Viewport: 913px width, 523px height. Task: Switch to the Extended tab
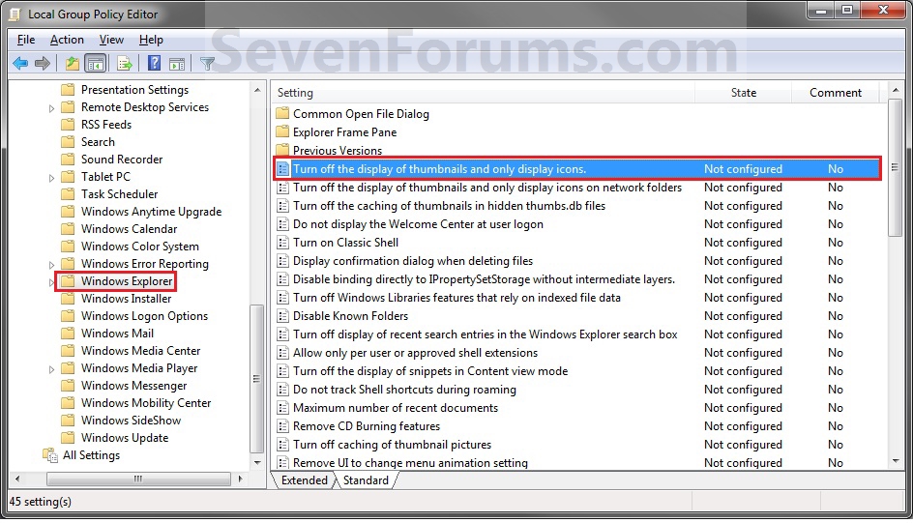coord(304,479)
